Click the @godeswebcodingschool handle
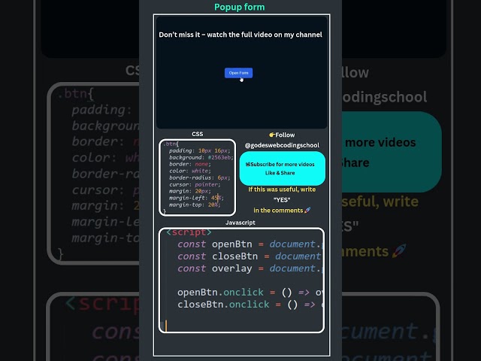The image size is (481, 361). coord(282,145)
